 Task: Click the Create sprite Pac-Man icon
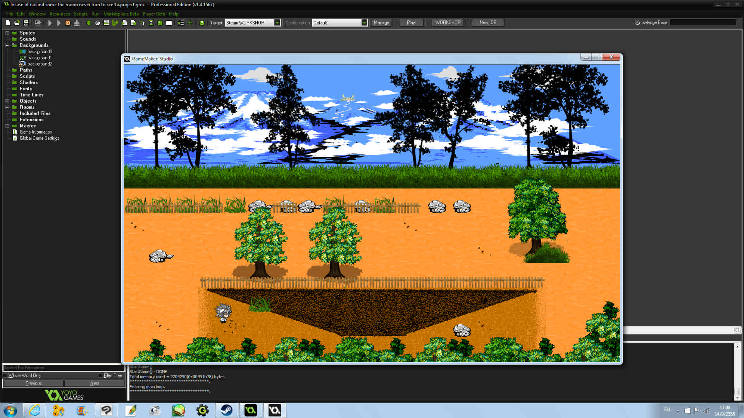point(89,23)
